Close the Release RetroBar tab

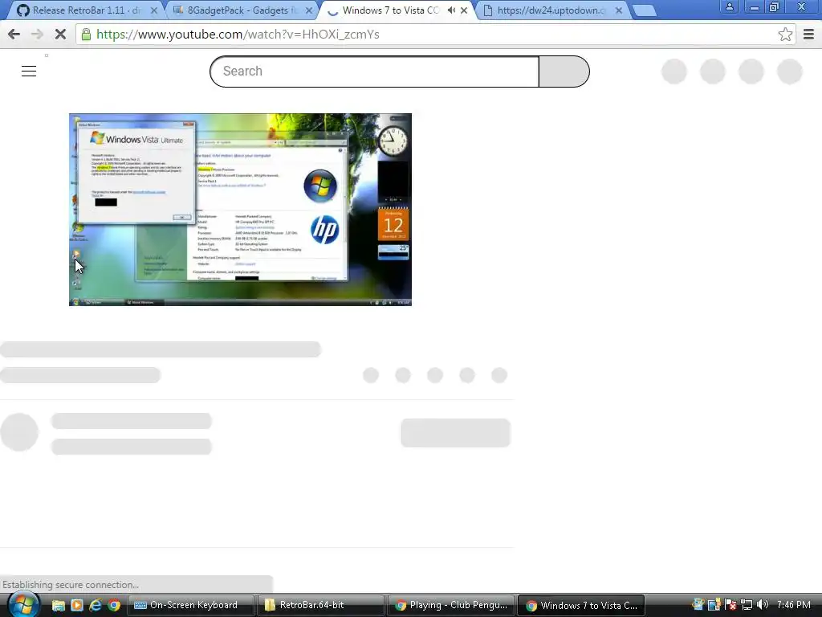click(153, 10)
